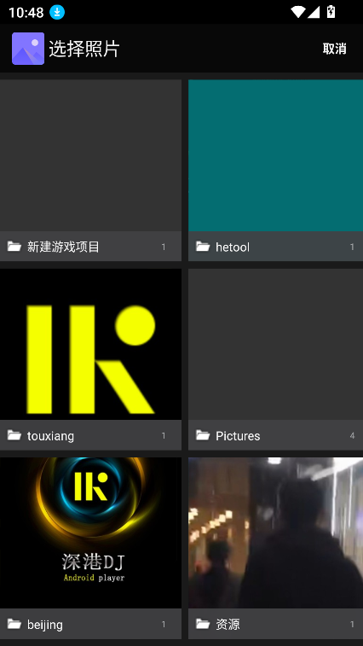Tap the purple gallery app icon
The image size is (363, 646).
click(28, 49)
